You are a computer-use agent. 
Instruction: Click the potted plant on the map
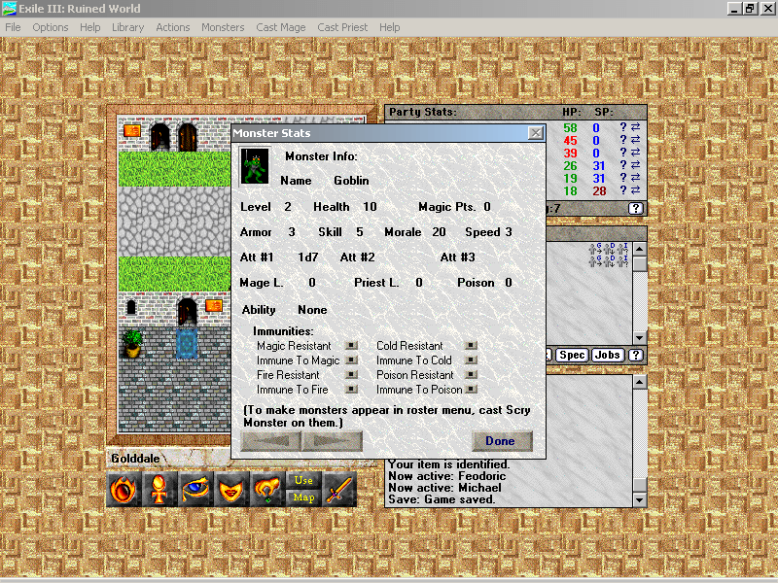132,344
